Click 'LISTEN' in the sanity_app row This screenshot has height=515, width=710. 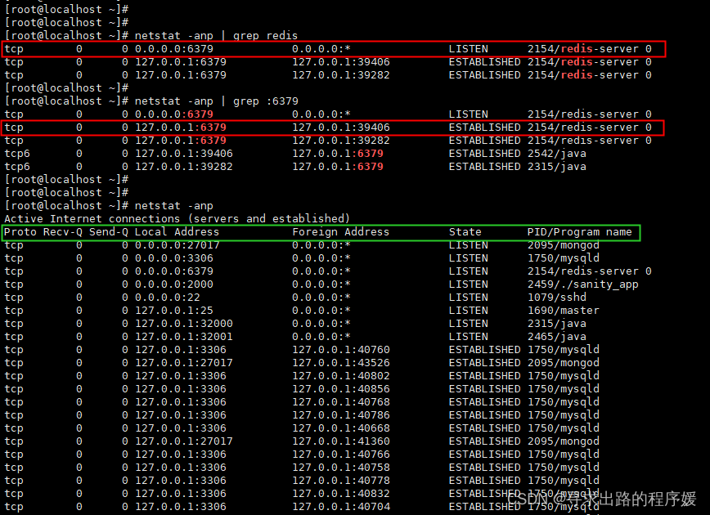coord(468,284)
